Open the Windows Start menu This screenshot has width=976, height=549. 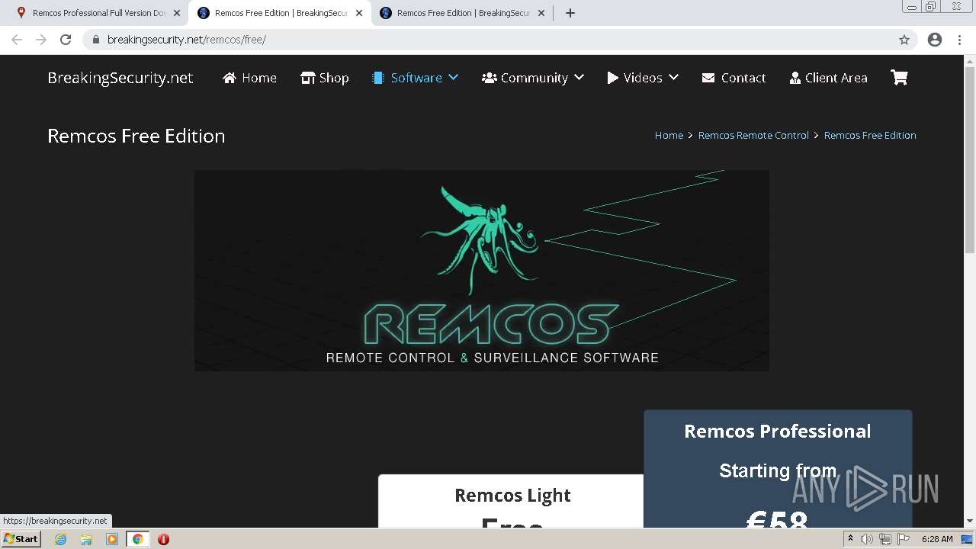point(21,539)
